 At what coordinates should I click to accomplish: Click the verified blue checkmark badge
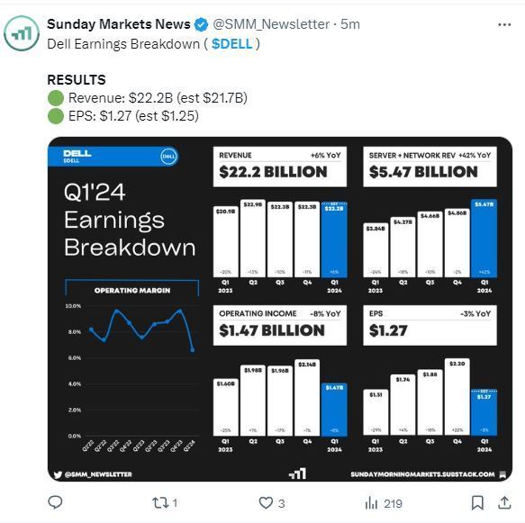(x=201, y=25)
